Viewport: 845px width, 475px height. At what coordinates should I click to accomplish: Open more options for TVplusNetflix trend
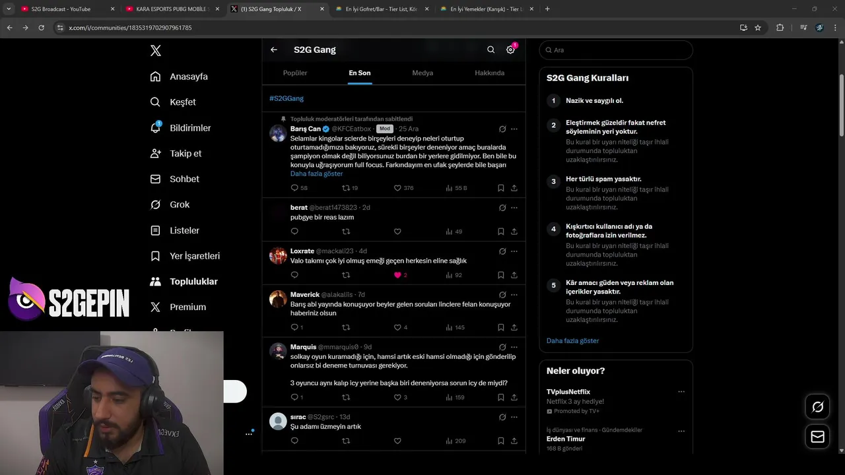681,392
